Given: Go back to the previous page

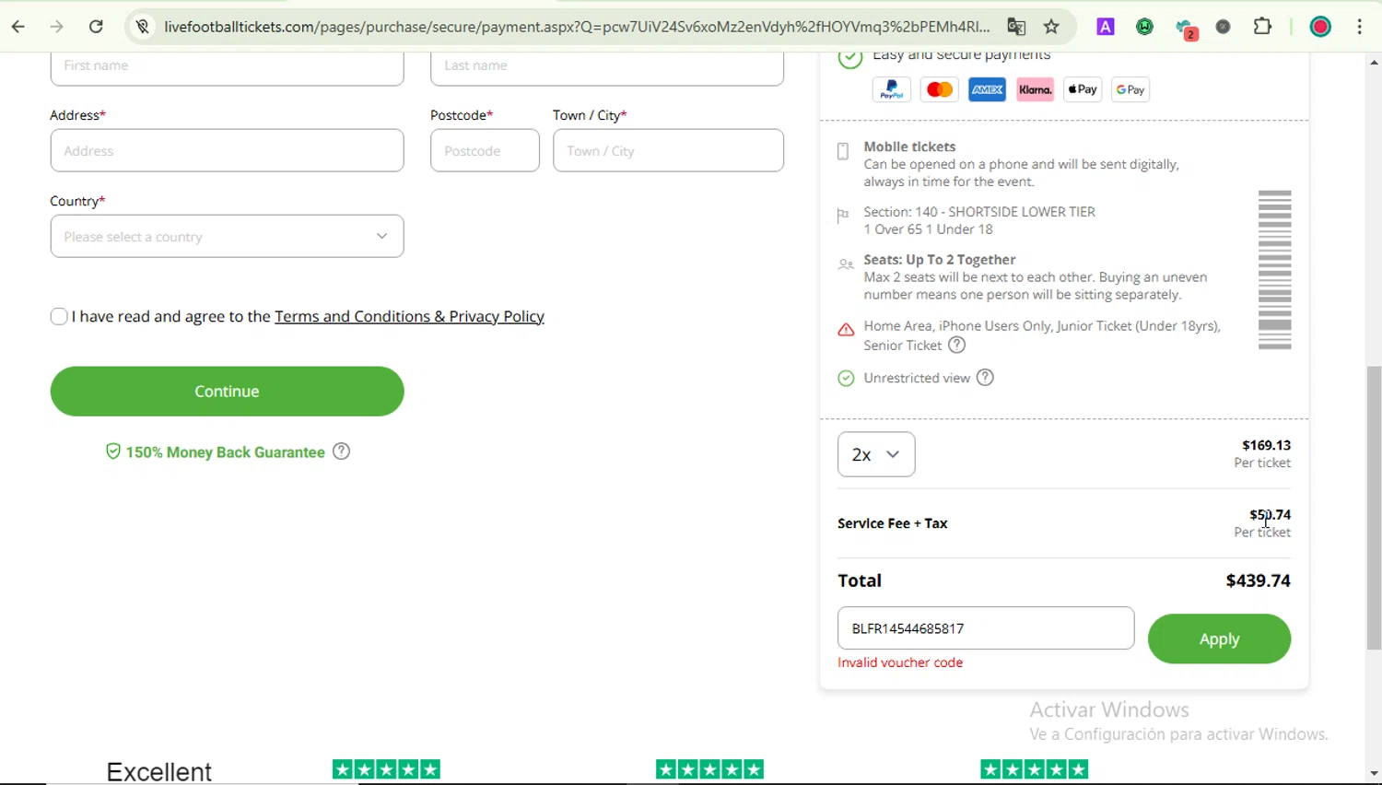Looking at the screenshot, I should point(18,27).
